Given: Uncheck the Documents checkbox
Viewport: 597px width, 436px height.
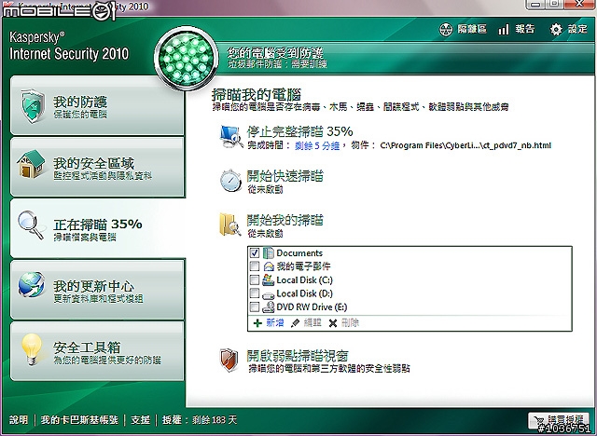Looking at the screenshot, I should pyautogui.click(x=255, y=252).
